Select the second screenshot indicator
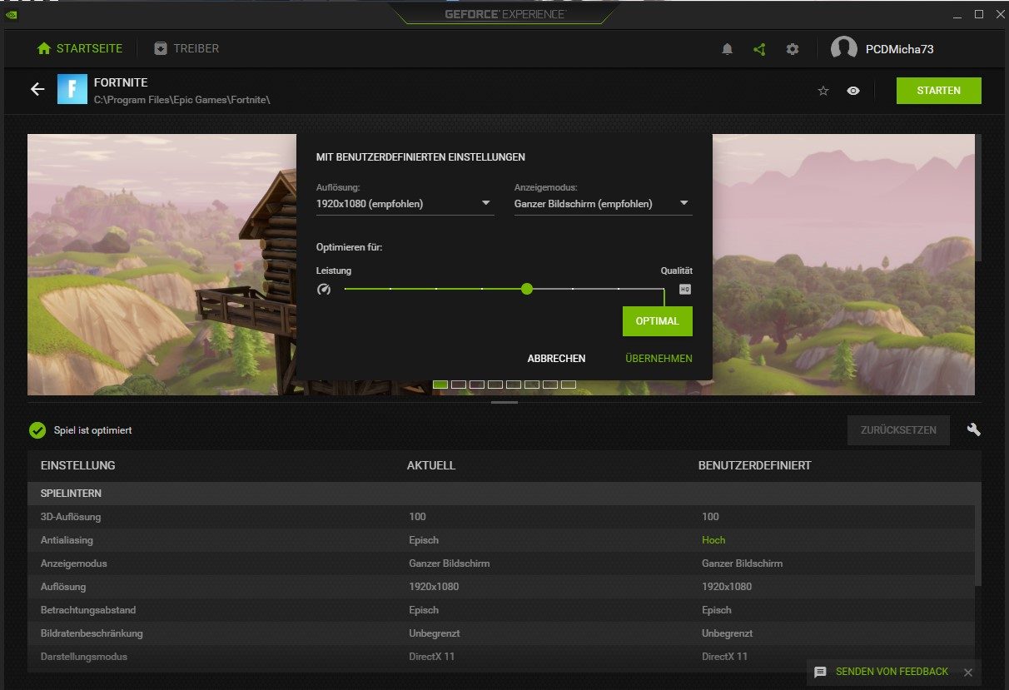 point(459,385)
